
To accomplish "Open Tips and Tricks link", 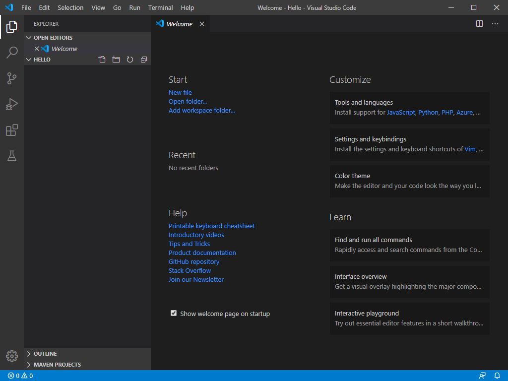I will pos(189,244).
